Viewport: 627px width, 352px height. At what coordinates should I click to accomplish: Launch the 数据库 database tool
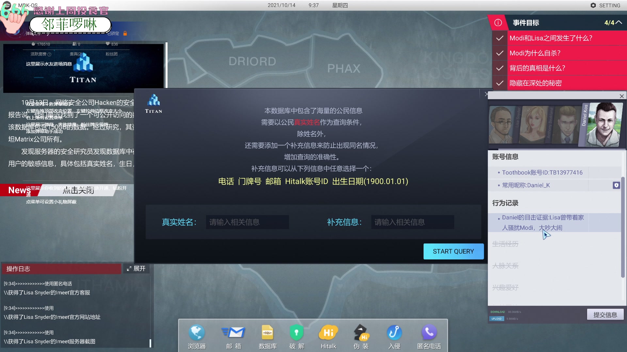pos(267,337)
